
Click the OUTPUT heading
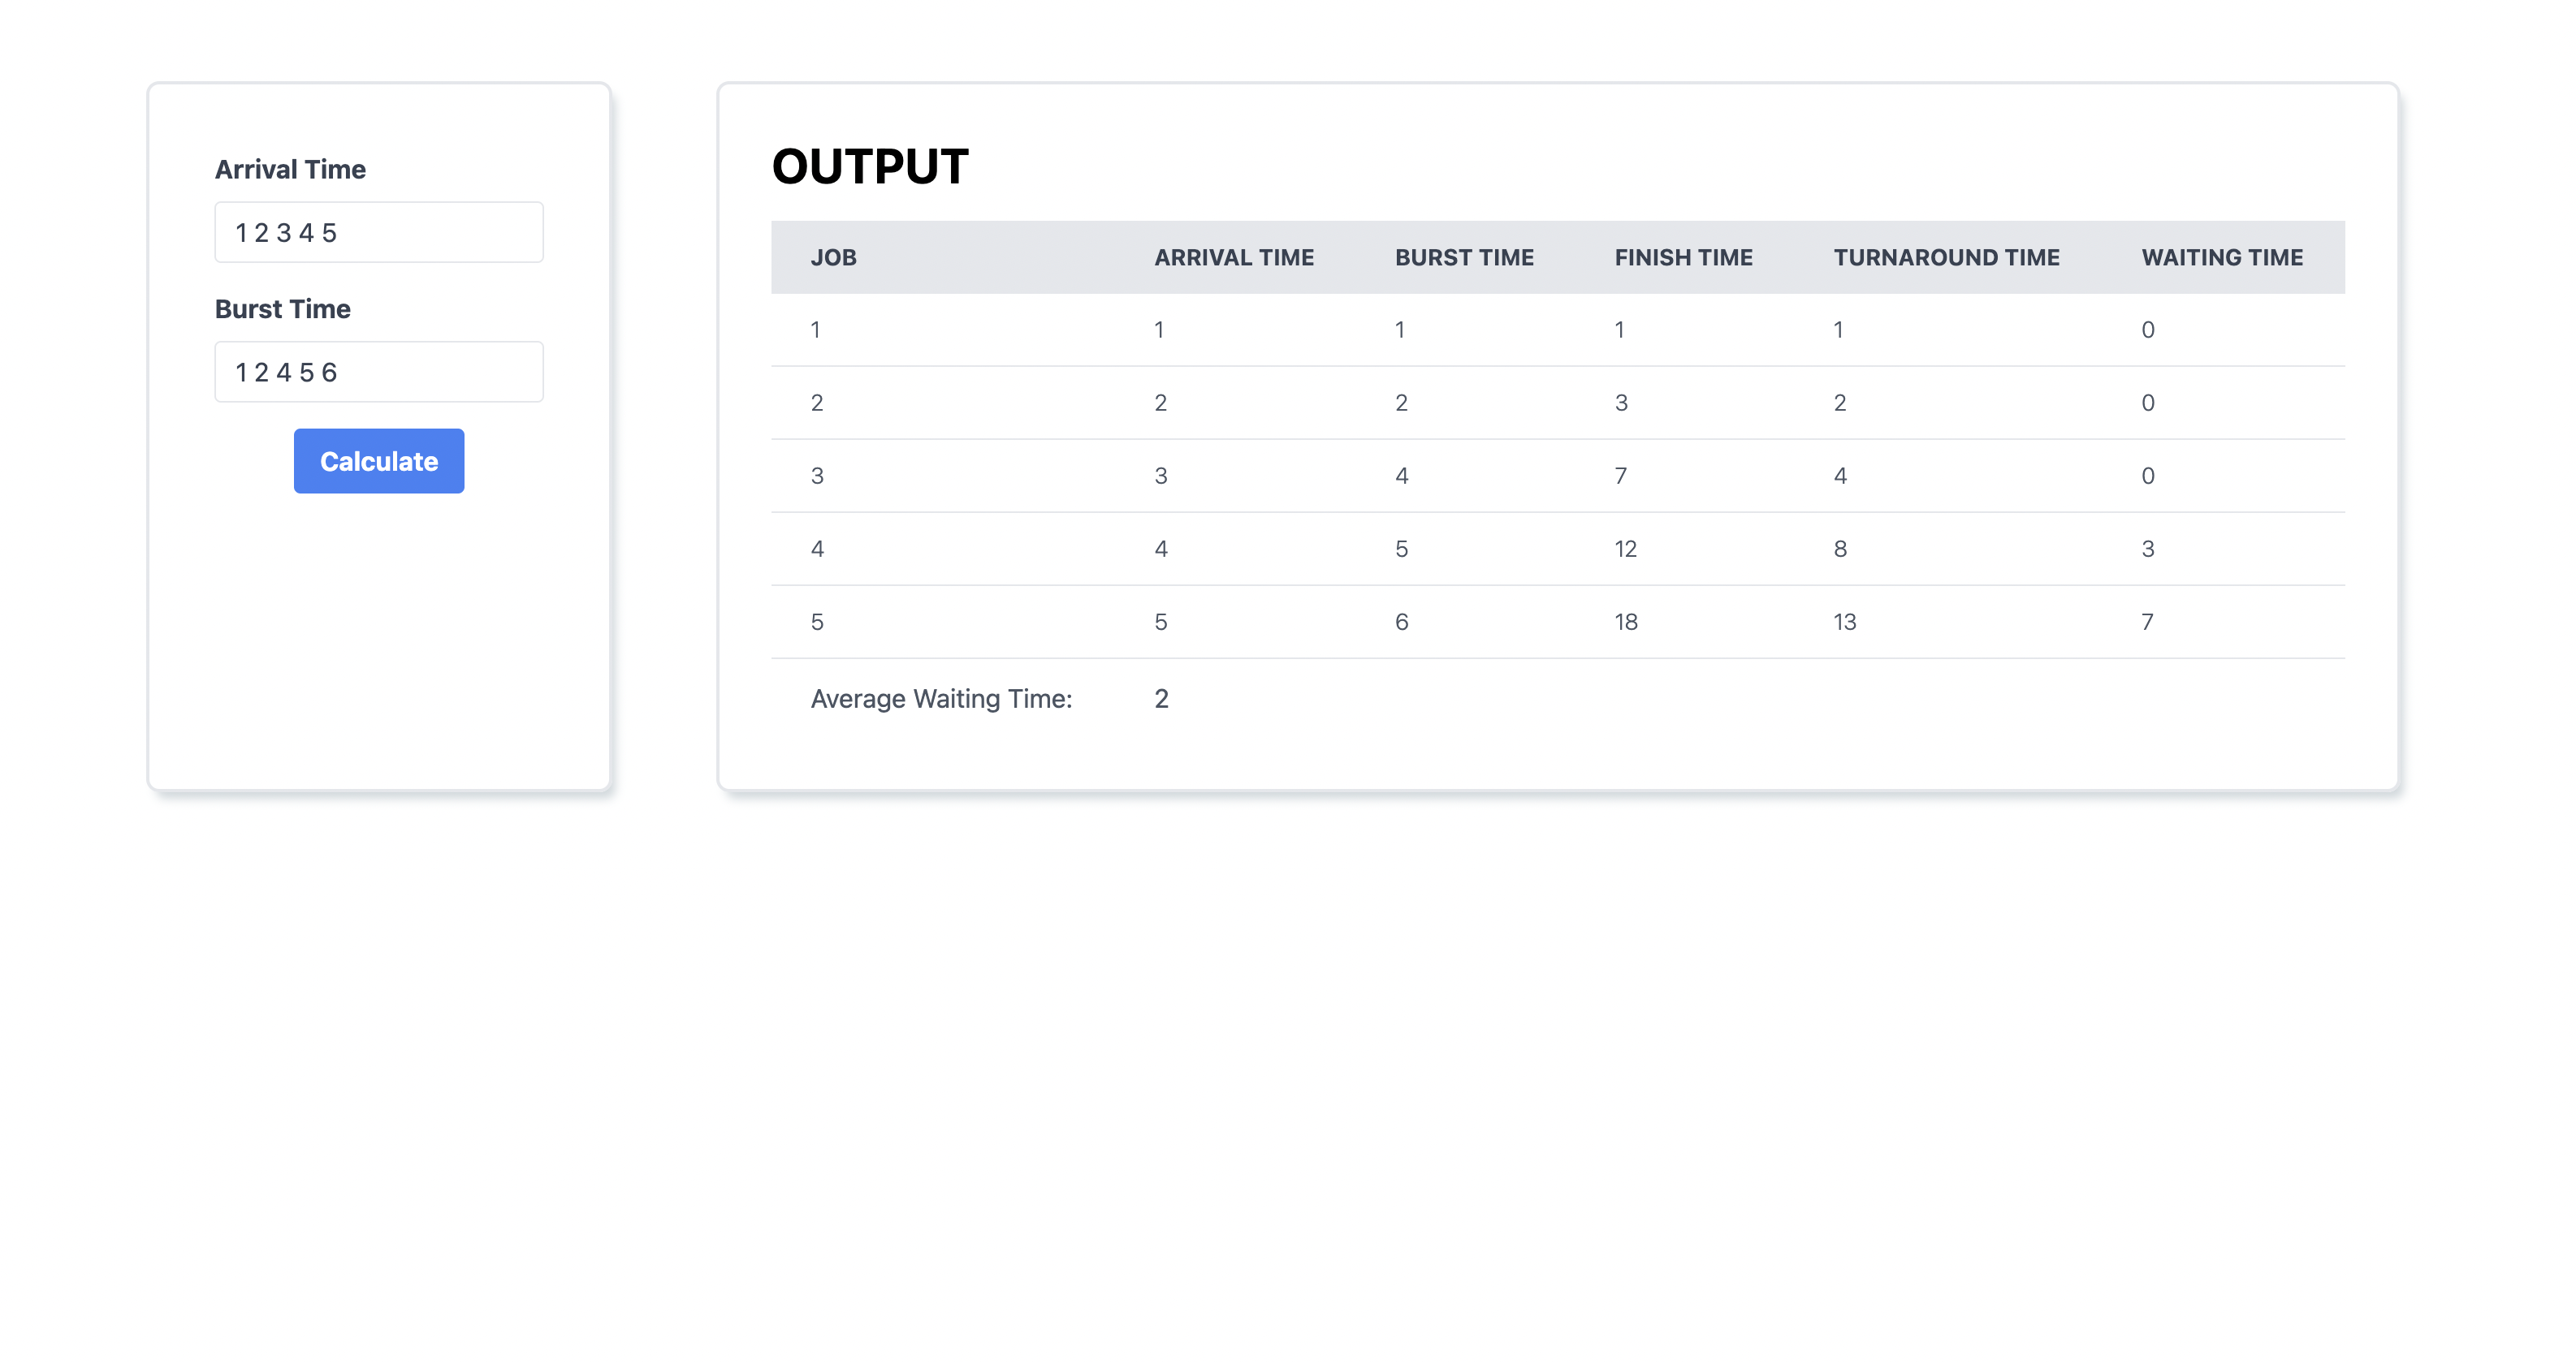click(x=868, y=166)
